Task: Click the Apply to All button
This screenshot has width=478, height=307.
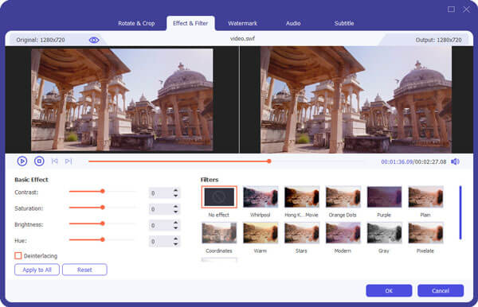Action: [x=37, y=270]
